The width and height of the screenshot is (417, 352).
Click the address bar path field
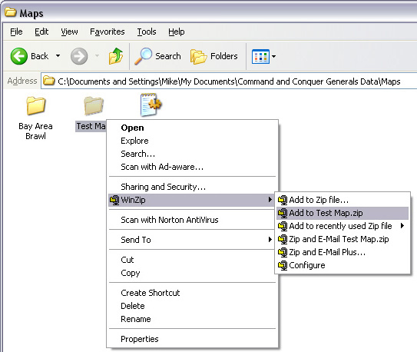tap(230, 81)
